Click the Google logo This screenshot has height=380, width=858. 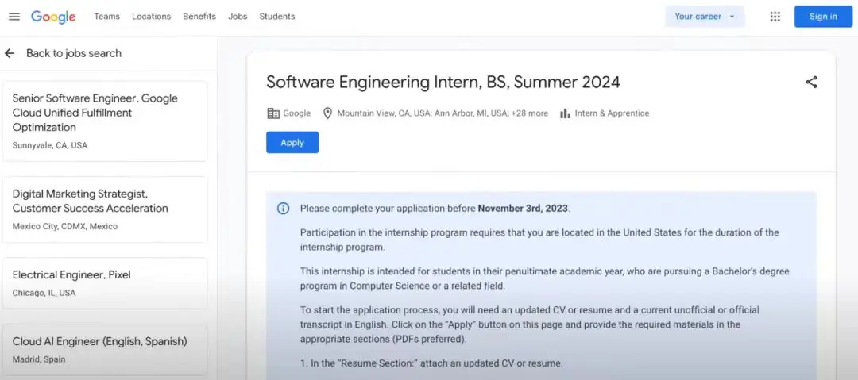pyautogui.click(x=53, y=17)
